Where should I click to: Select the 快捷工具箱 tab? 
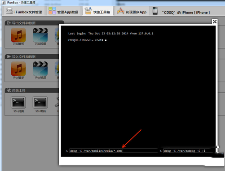click(97, 11)
